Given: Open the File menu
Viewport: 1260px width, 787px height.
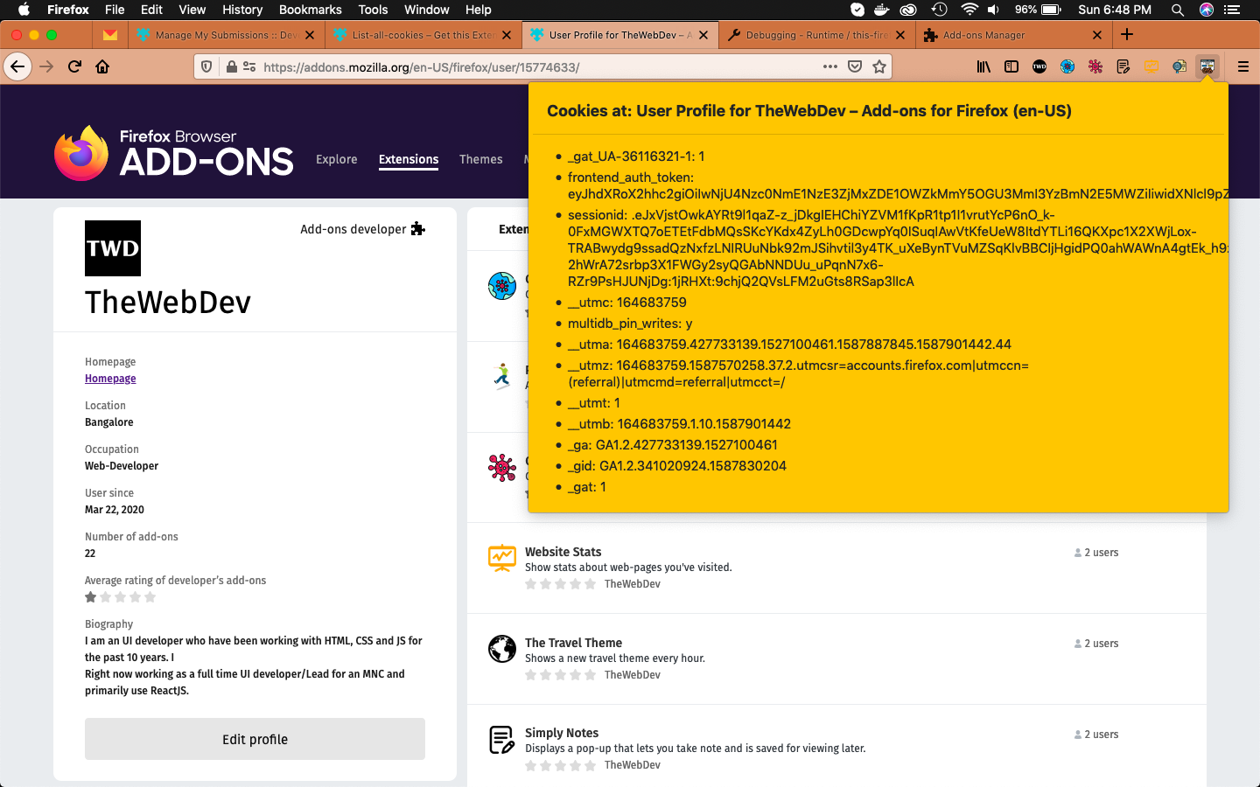Looking at the screenshot, I should pyautogui.click(x=115, y=10).
